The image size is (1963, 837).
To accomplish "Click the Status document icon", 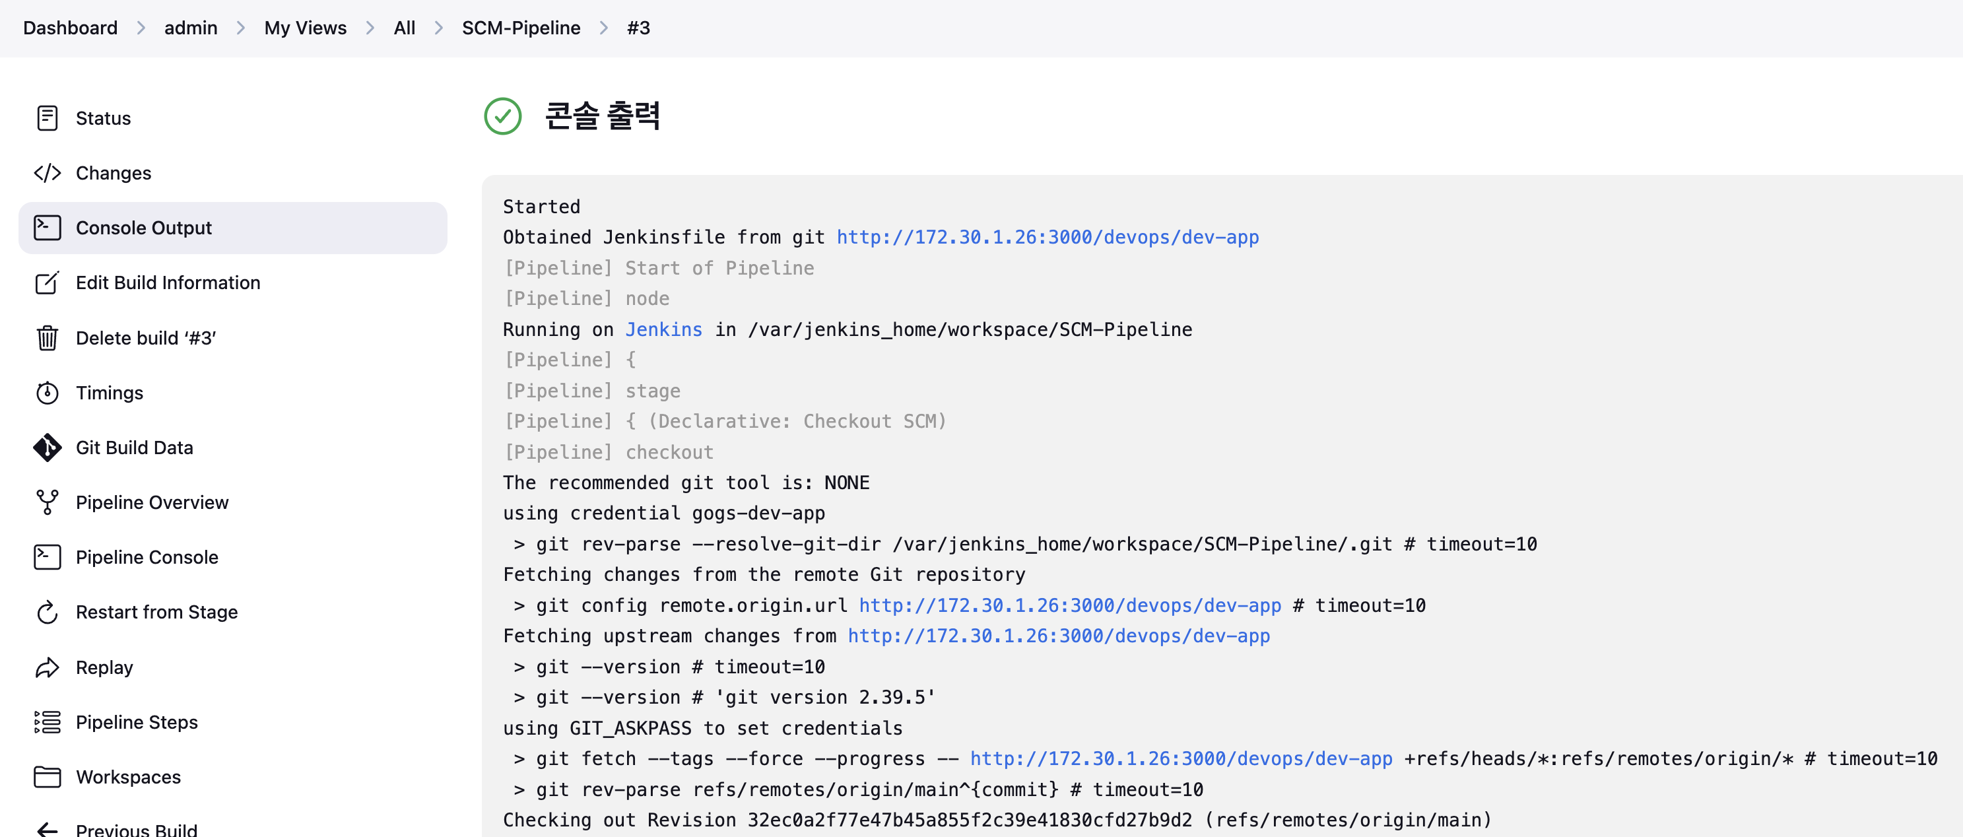I will (48, 118).
